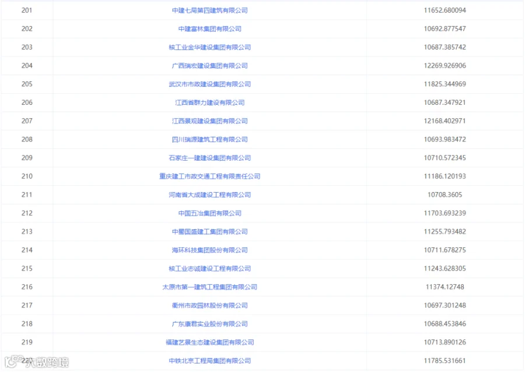Screen dimensions: 525x372
Task: Click the value 11785.531661
Action: pos(444,360)
